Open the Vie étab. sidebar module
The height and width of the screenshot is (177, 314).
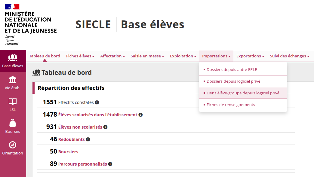pyautogui.click(x=13, y=83)
